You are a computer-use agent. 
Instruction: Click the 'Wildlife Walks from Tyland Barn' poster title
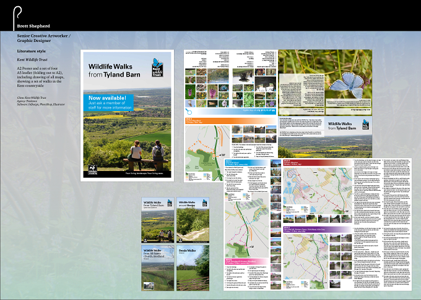(x=115, y=70)
